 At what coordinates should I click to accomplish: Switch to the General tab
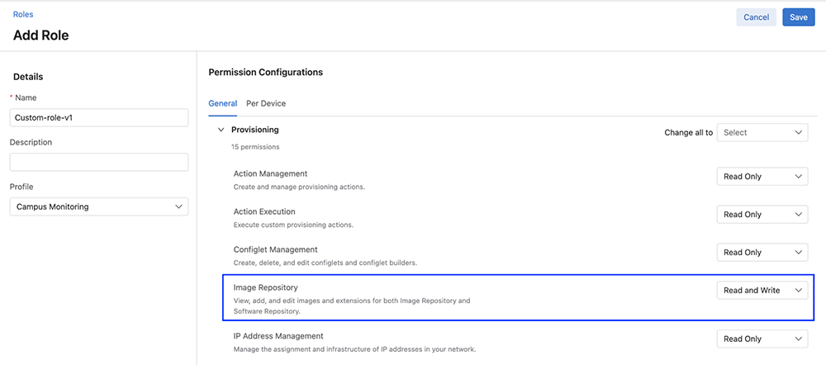tap(223, 104)
